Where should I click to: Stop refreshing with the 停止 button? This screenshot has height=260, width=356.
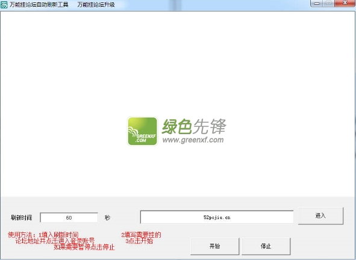tap(266, 246)
